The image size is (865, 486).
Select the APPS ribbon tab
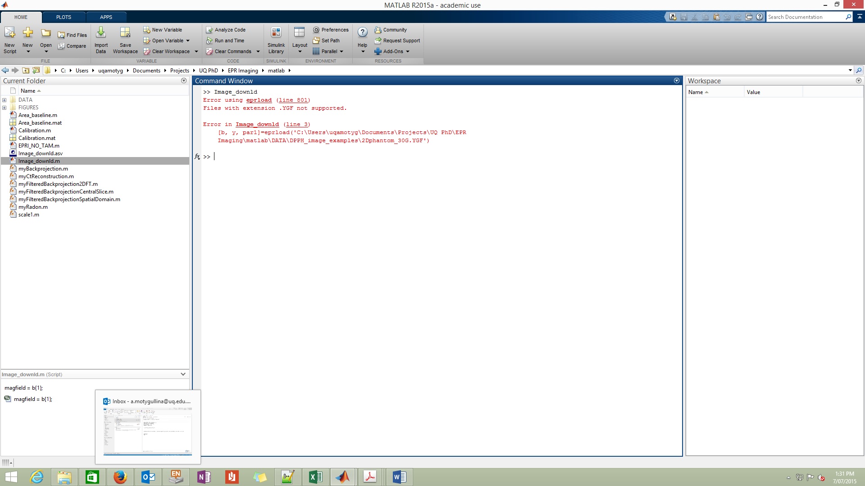[x=106, y=17]
